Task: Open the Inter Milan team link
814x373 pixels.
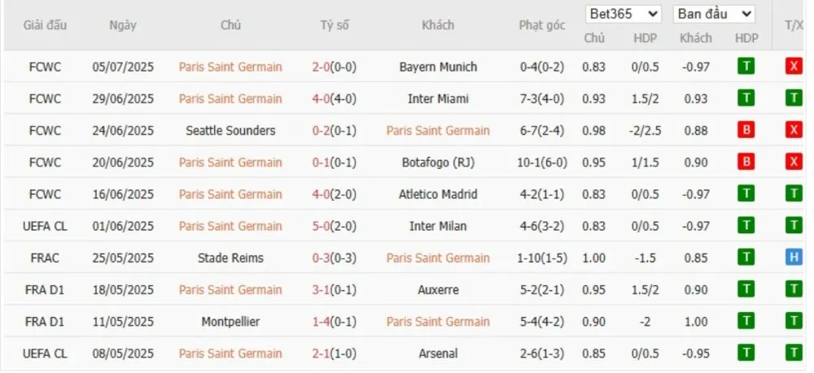Action: point(438,226)
